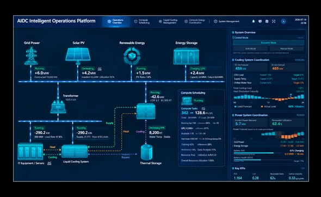Click the Running badge under Grid Power
This screenshot has width=321, height=197.
click(39, 69)
